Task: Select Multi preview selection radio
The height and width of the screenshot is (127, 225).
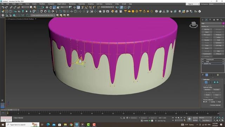Action: [x=217, y=102]
